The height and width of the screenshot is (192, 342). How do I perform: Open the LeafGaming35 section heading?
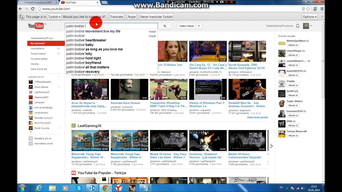pos(89,126)
